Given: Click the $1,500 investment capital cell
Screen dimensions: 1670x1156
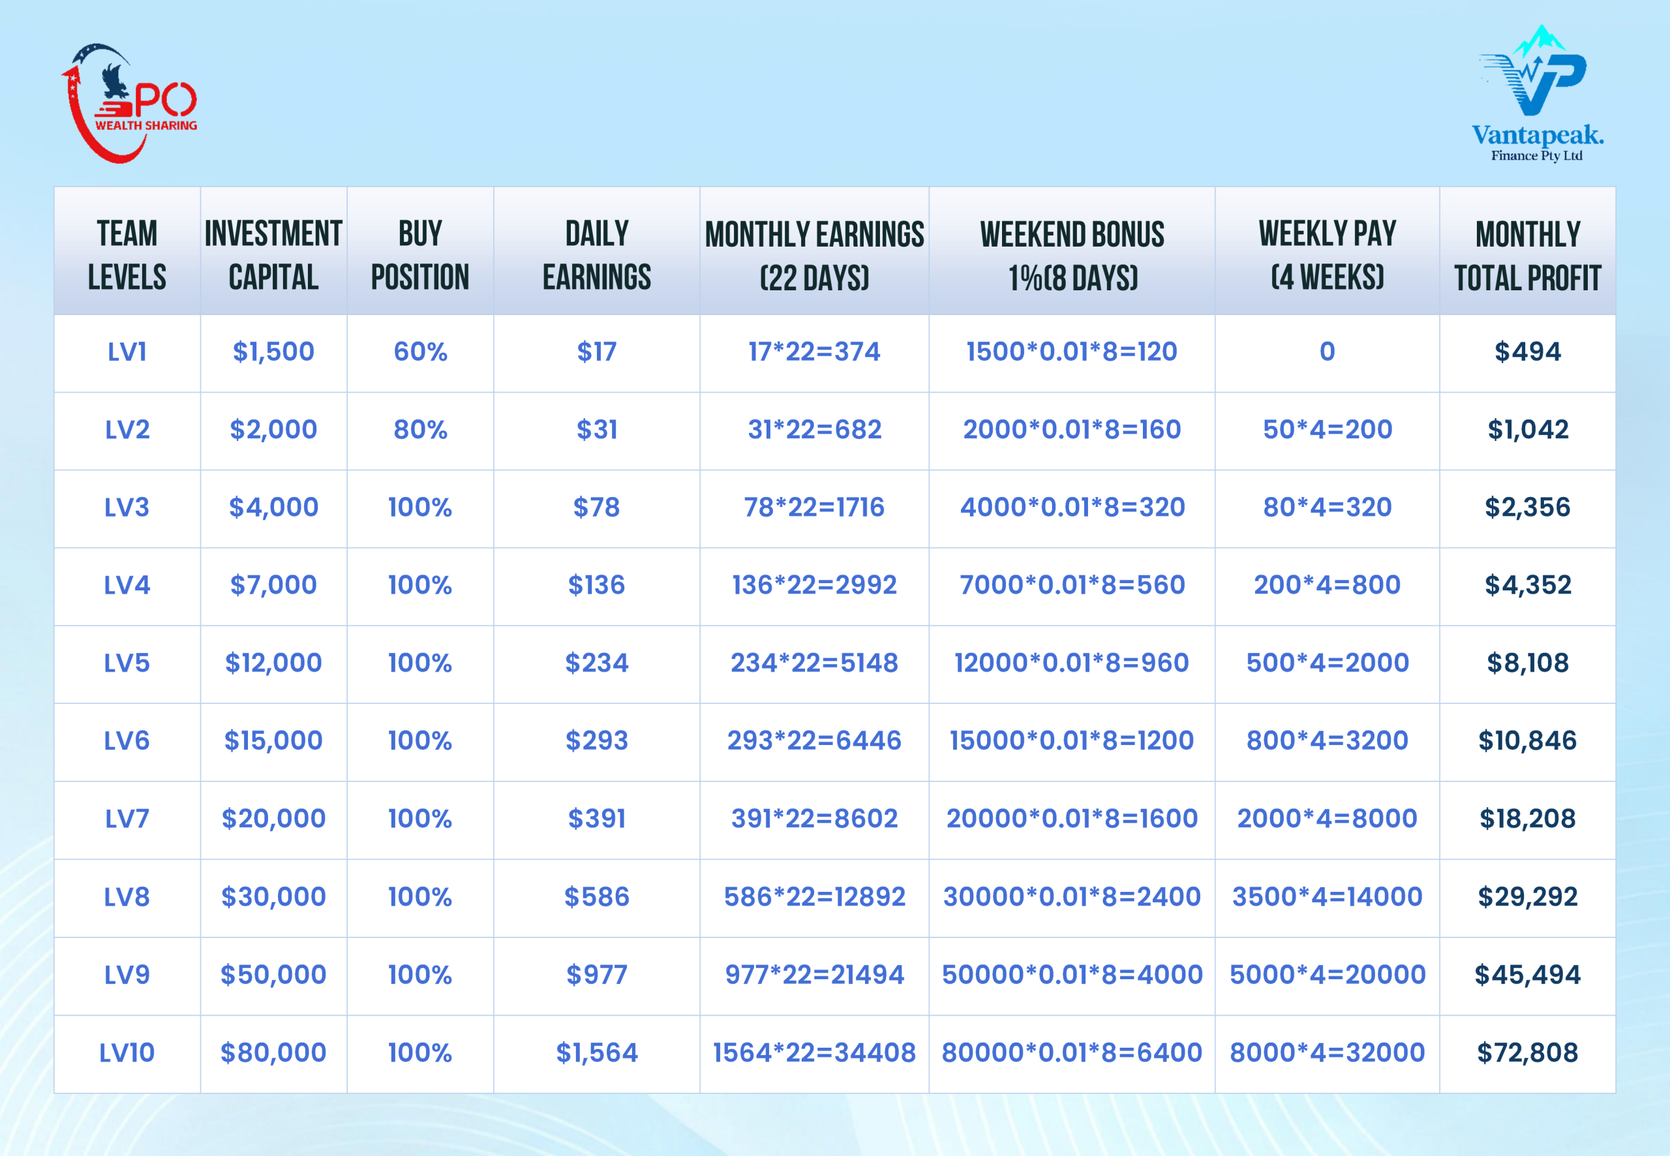Looking at the screenshot, I should 273,352.
